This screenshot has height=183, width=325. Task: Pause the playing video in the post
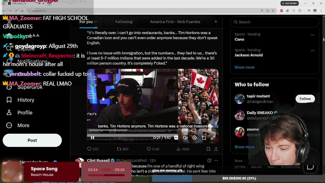click(x=92, y=138)
